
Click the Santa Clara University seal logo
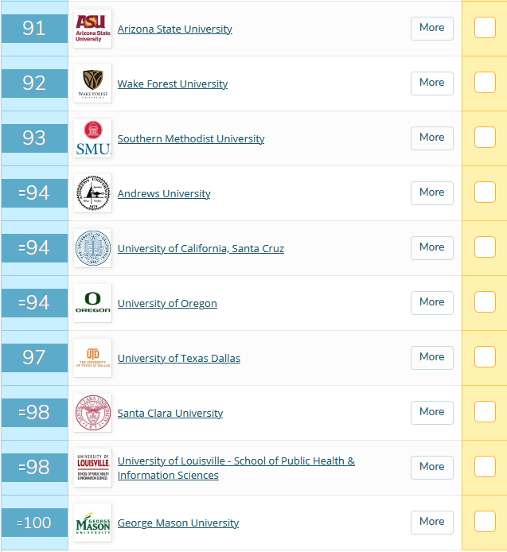[93, 413]
